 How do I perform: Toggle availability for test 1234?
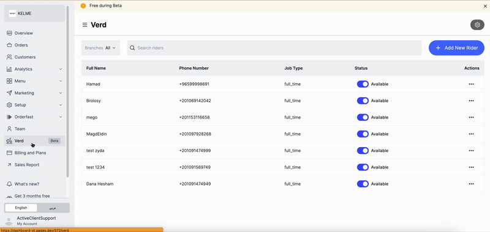pyautogui.click(x=363, y=167)
